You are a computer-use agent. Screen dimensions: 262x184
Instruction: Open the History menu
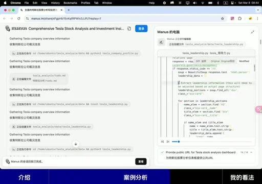click(x=55, y=3)
